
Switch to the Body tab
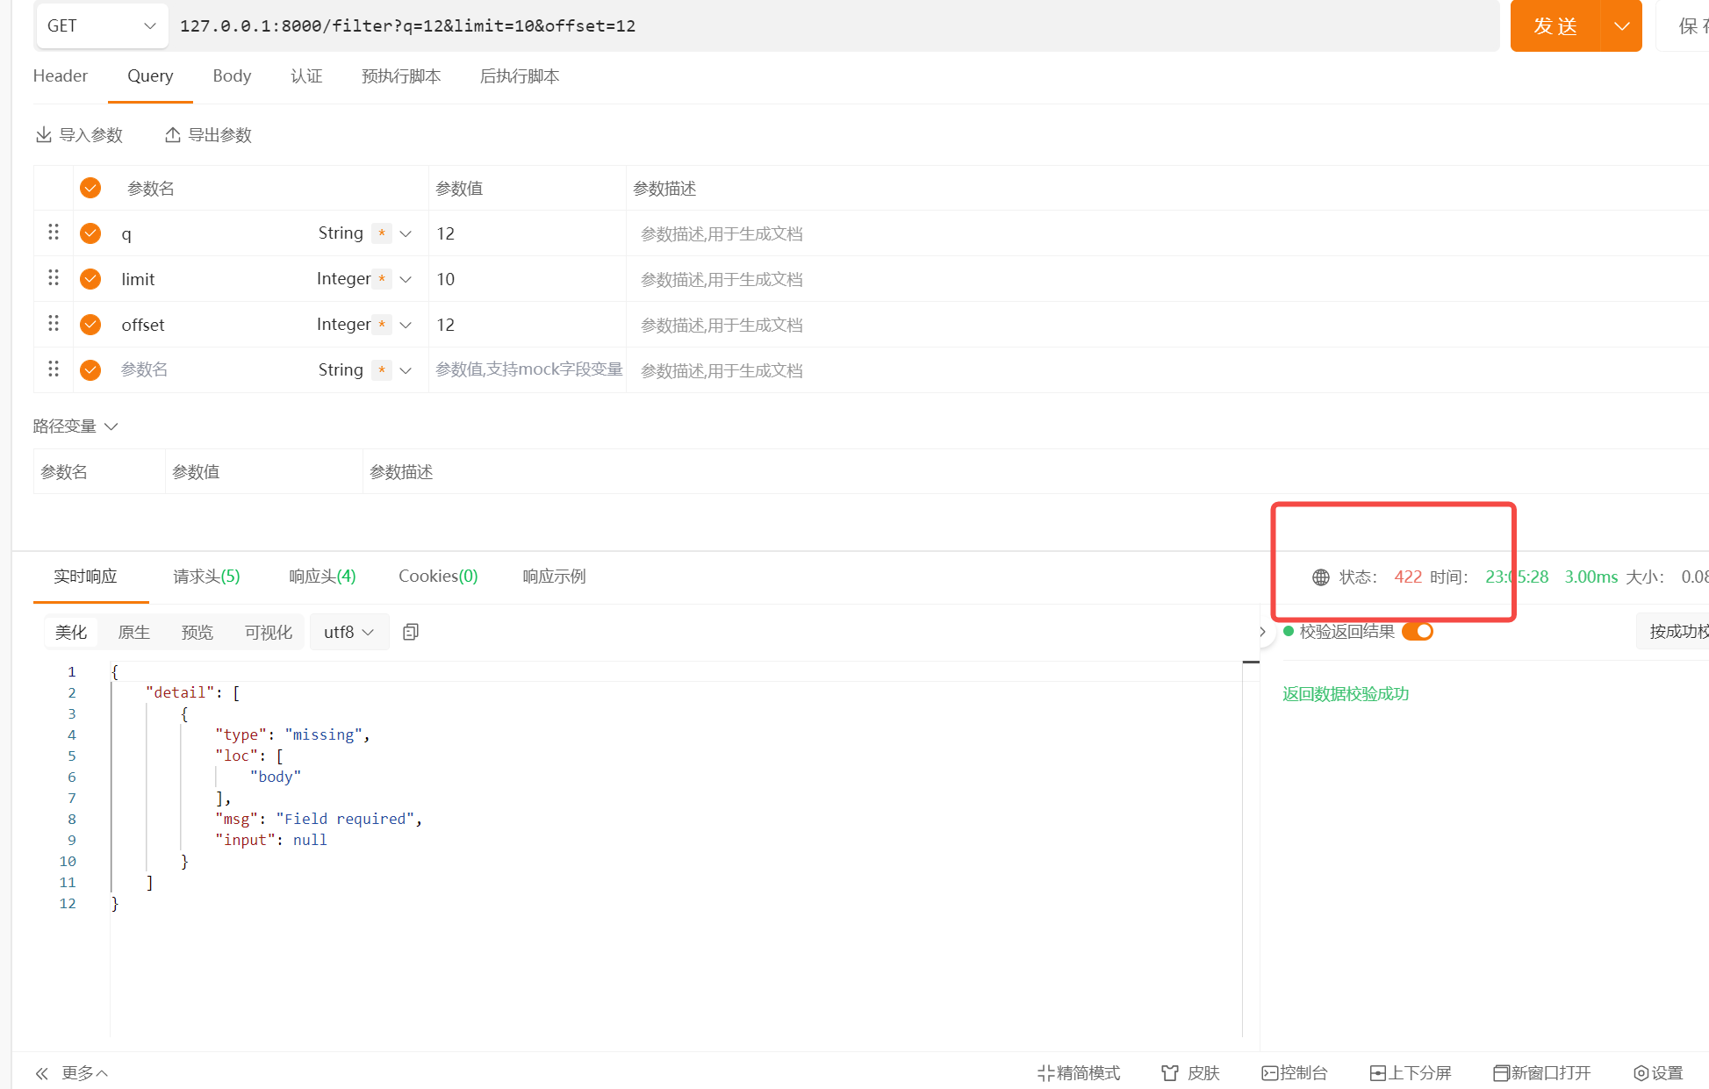[232, 75]
